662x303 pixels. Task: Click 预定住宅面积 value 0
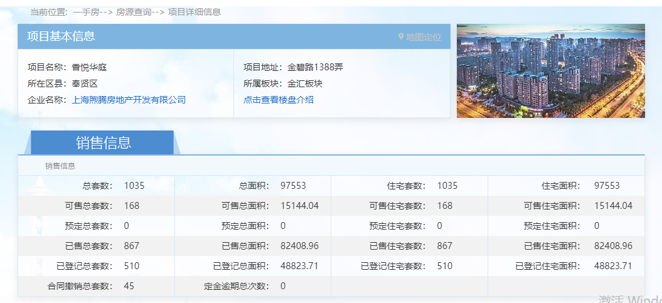click(x=597, y=226)
